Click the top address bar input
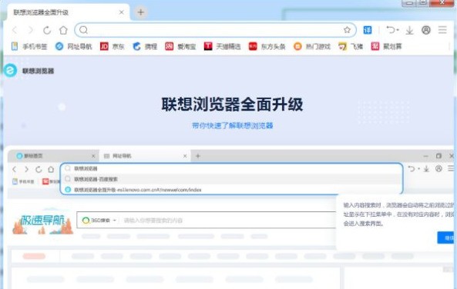This screenshot has width=457, height=289. pyautogui.click(x=215, y=30)
